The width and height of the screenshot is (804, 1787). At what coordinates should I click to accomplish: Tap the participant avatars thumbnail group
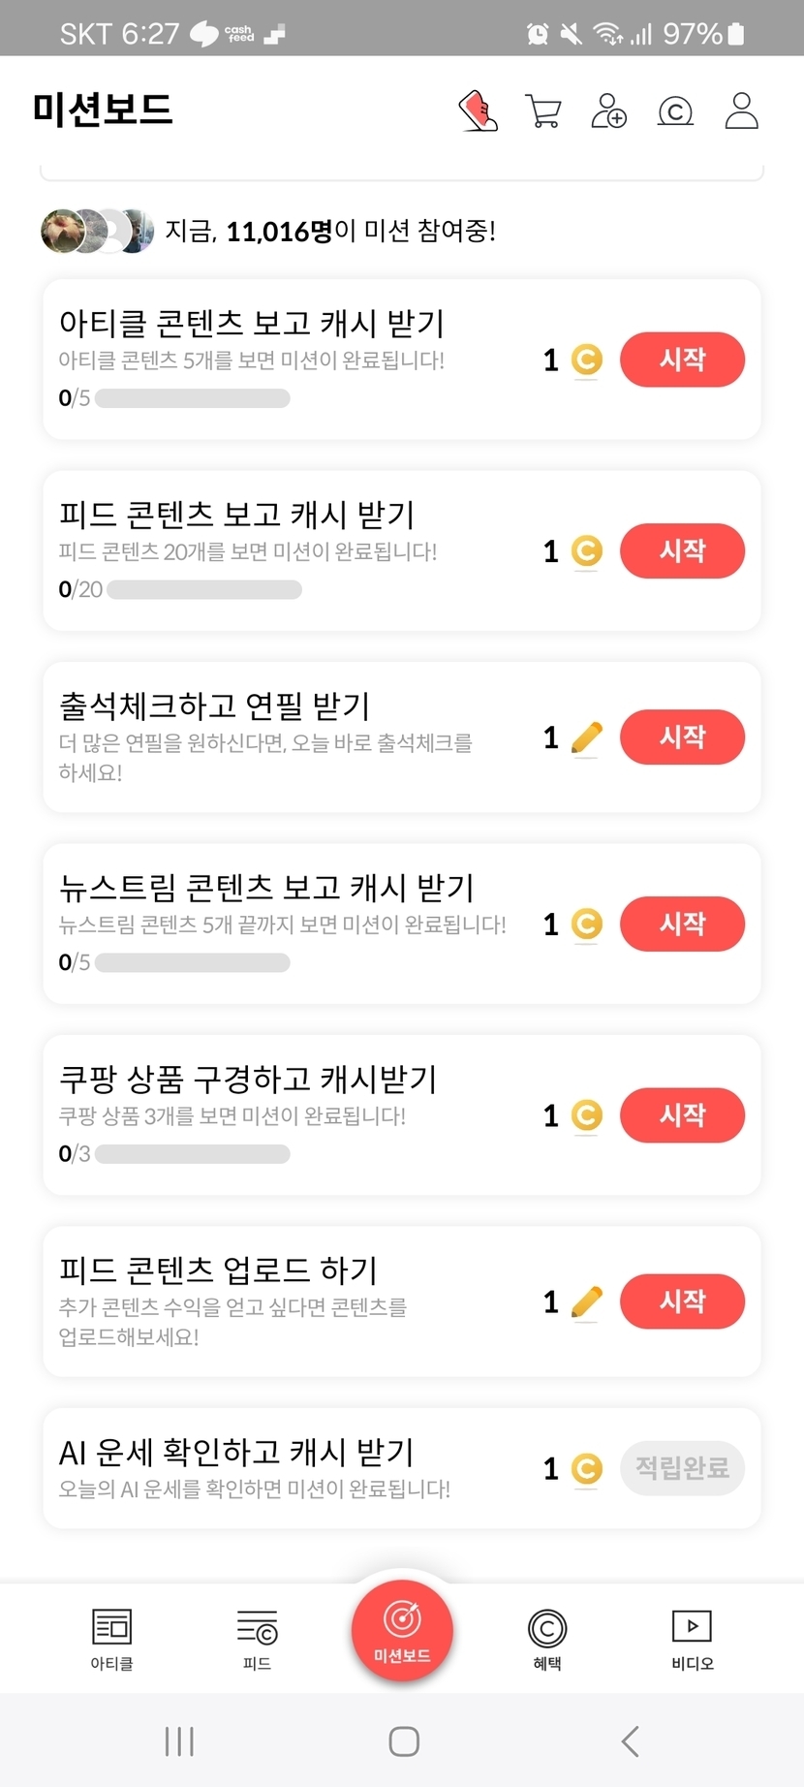coord(97,231)
